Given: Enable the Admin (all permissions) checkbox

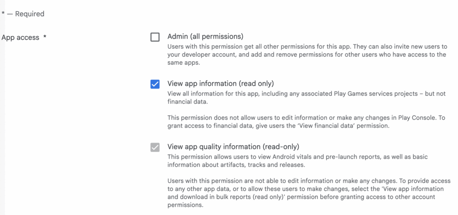Looking at the screenshot, I should (x=155, y=37).
